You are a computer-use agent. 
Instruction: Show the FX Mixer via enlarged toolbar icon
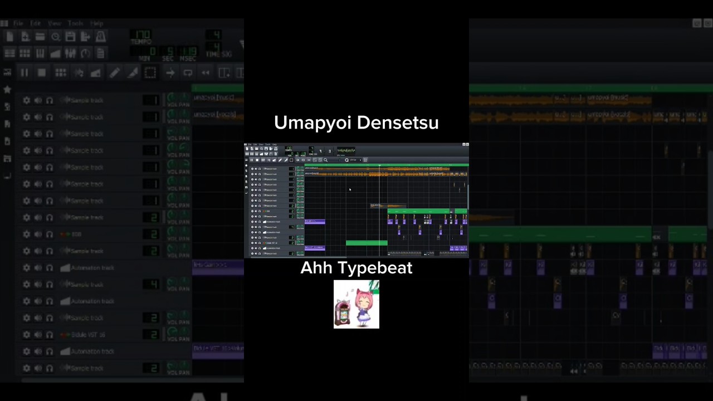point(70,53)
